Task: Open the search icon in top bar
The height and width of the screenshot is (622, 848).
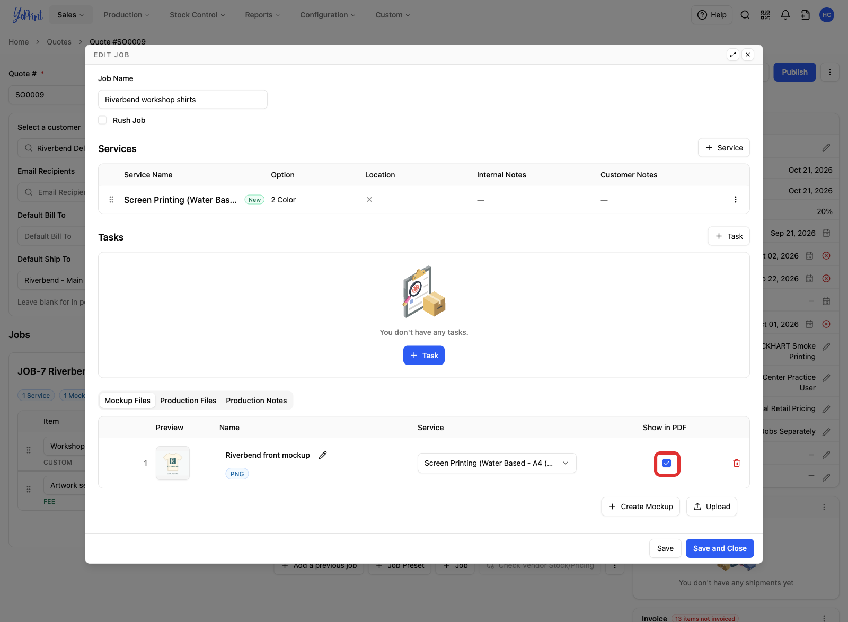Action: [x=745, y=15]
